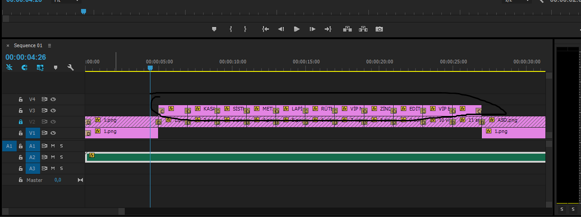Select the ASD.png clip on the timeline
The height and width of the screenshot is (217, 581).
[x=513, y=120]
